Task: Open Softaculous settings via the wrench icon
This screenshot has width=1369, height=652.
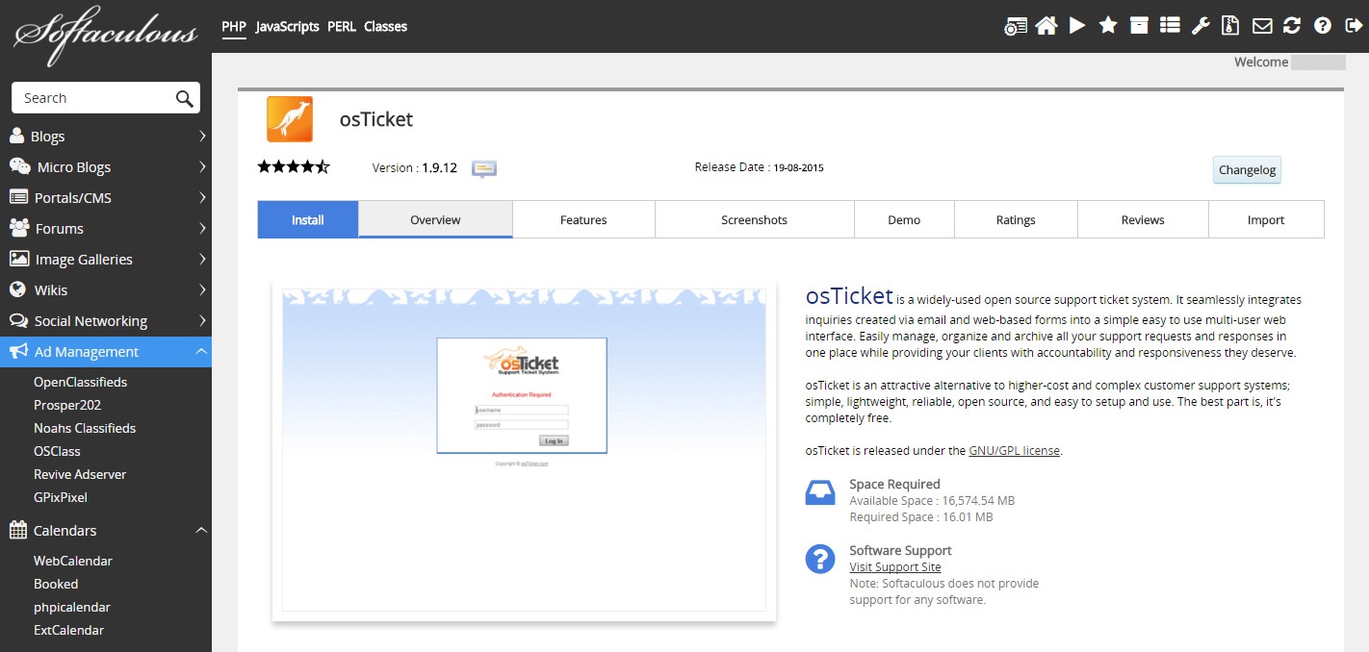Action: (x=1201, y=25)
